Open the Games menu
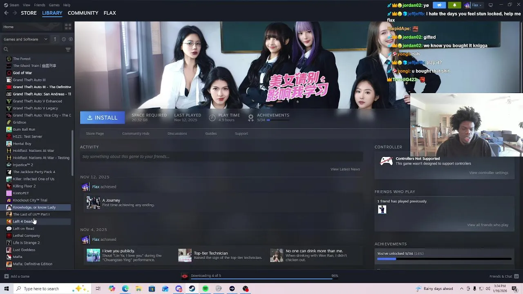523x294 pixels. pyautogui.click(x=54, y=5)
